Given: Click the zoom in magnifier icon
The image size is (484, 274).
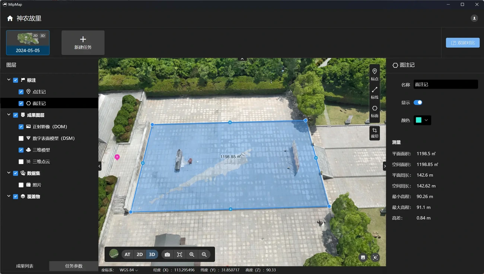Looking at the screenshot, I should (192, 254).
